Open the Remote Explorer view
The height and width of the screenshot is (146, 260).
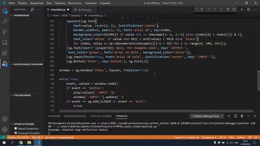[4, 43]
